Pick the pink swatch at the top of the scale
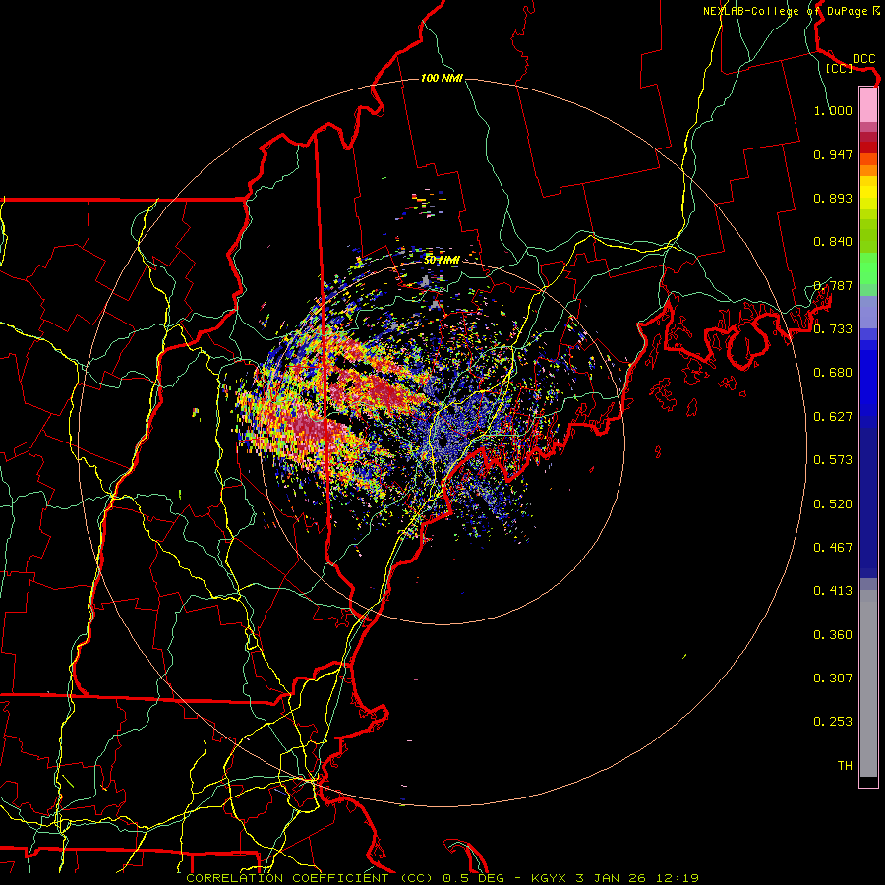 (x=868, y=104)
